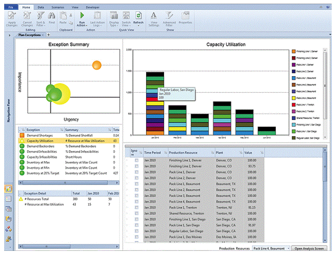This screenshot has width=335, height=255.
Task: Switch to the Home ribbon tab
Action: pyautogui.click(x=26, y=7)
